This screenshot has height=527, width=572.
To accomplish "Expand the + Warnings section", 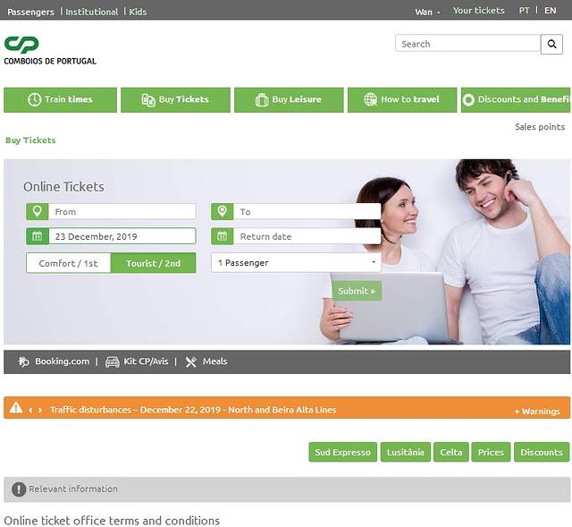I will coord(536,412).
